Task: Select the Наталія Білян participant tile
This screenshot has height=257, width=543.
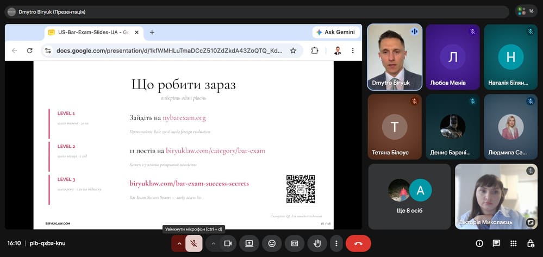Action: pyautogui.click(x=511, y=57)
